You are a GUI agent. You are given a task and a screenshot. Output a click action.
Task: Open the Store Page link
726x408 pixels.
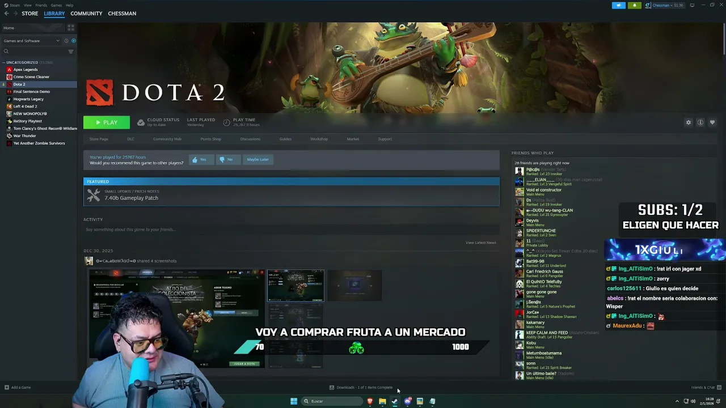pyautogui.click(x=99, y=139)
